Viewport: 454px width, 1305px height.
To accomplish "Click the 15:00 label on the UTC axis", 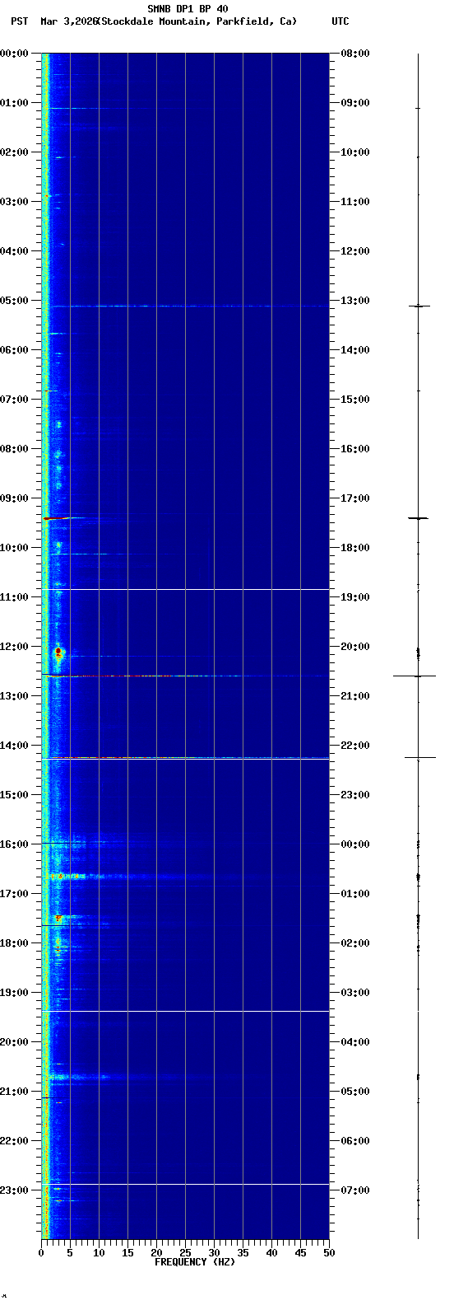I will [355, 400].
